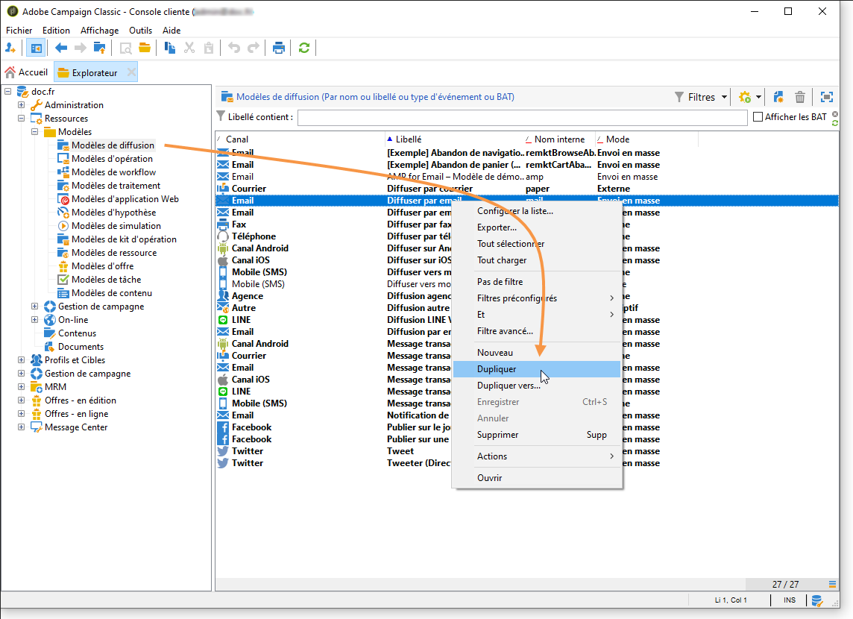853x619 pixels.
Task: Click the new document icon beside trash
Action: point(778,97)
